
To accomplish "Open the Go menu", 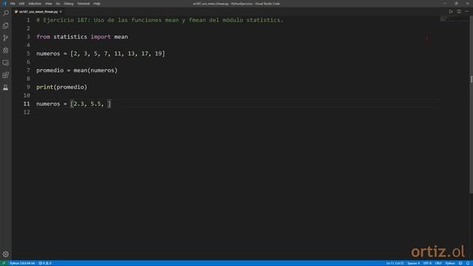I will click(58, 4).
